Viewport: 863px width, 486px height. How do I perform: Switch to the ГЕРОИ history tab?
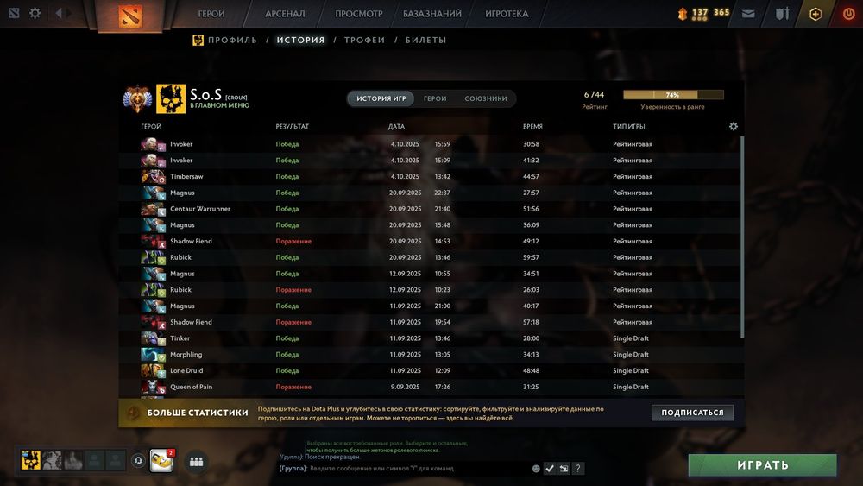pyautogui.click(x=435, y=98)
